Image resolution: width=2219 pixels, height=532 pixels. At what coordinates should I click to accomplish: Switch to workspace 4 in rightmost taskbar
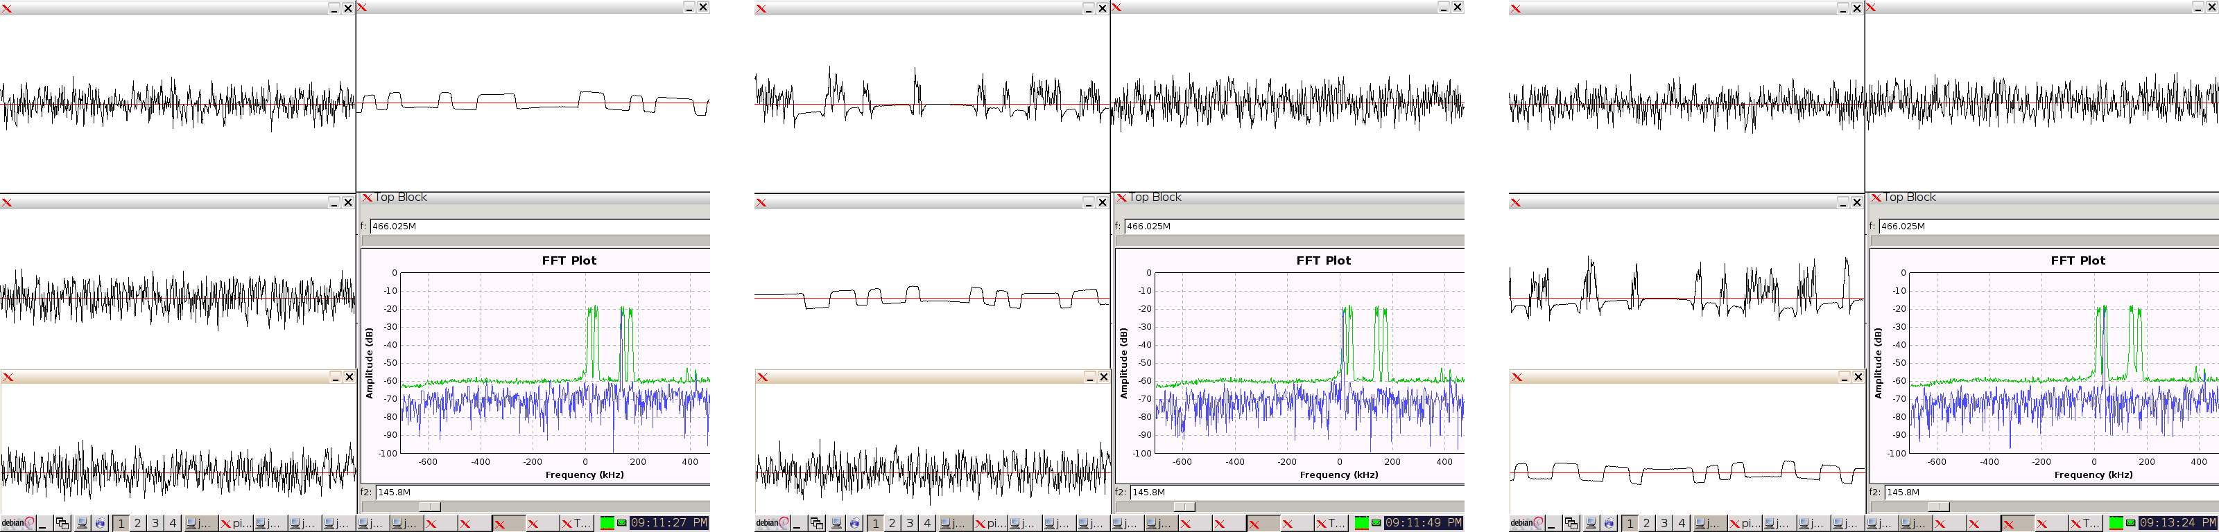pos(1681,522)
